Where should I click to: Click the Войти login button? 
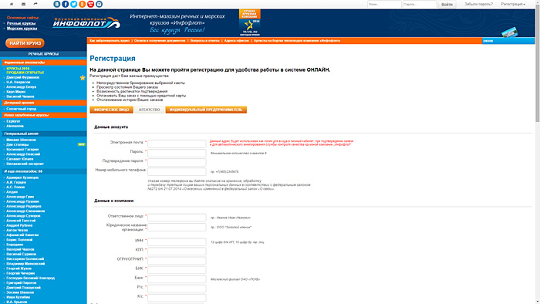(x=447, y=4)
